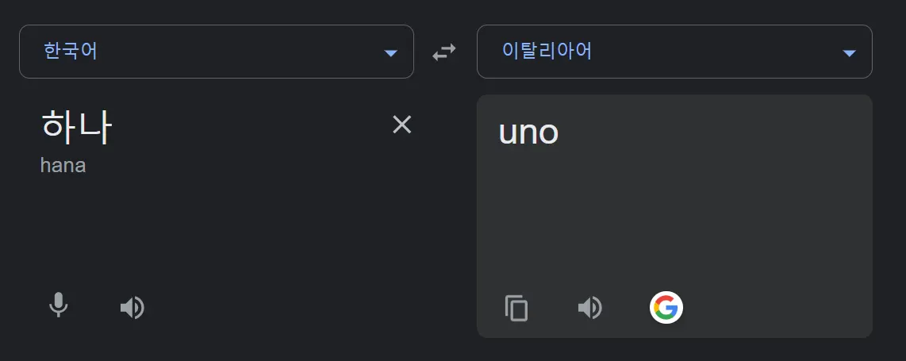
Task: Click empty space in translation result card
Action: 674,222
